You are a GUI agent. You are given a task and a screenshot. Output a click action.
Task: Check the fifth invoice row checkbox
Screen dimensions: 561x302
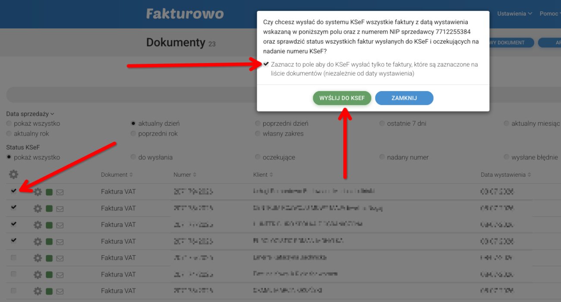13,257
